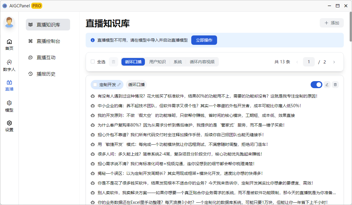Viewport: 352px width, 205px height.
Task: Click the page number input field
Action: (309, 62)
